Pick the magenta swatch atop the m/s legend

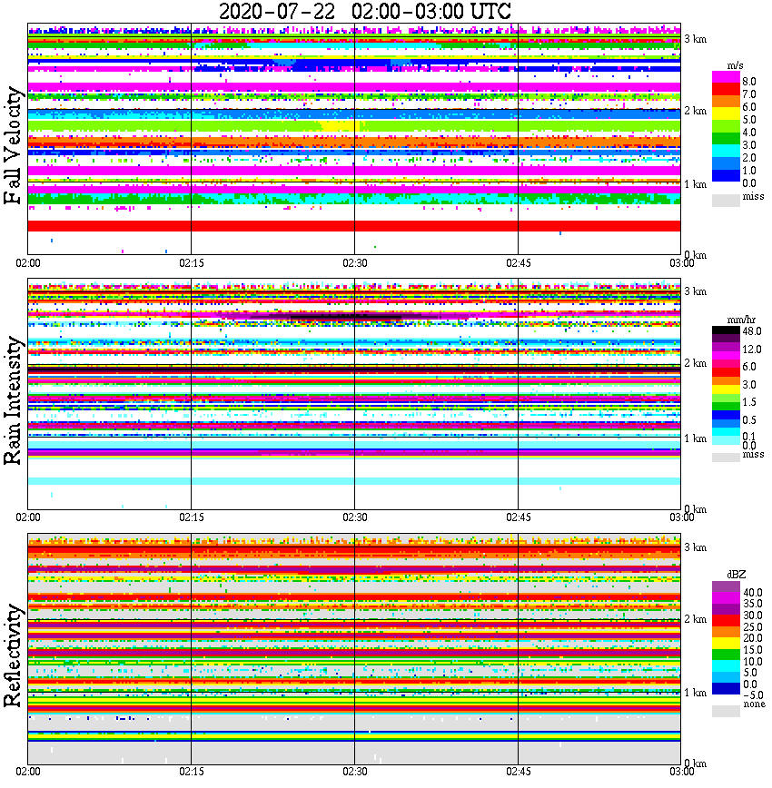726,77
